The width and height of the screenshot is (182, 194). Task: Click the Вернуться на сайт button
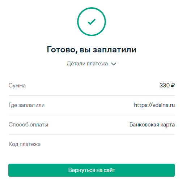[92, 170]
